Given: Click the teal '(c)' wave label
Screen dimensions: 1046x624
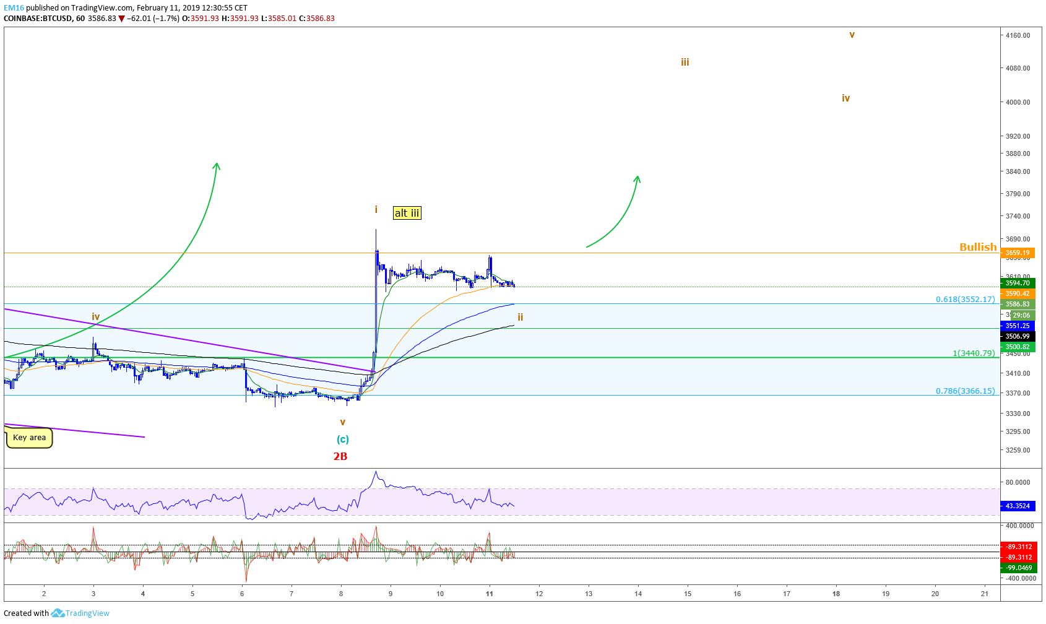Looking at the screenshot, I should pos(343,439).
